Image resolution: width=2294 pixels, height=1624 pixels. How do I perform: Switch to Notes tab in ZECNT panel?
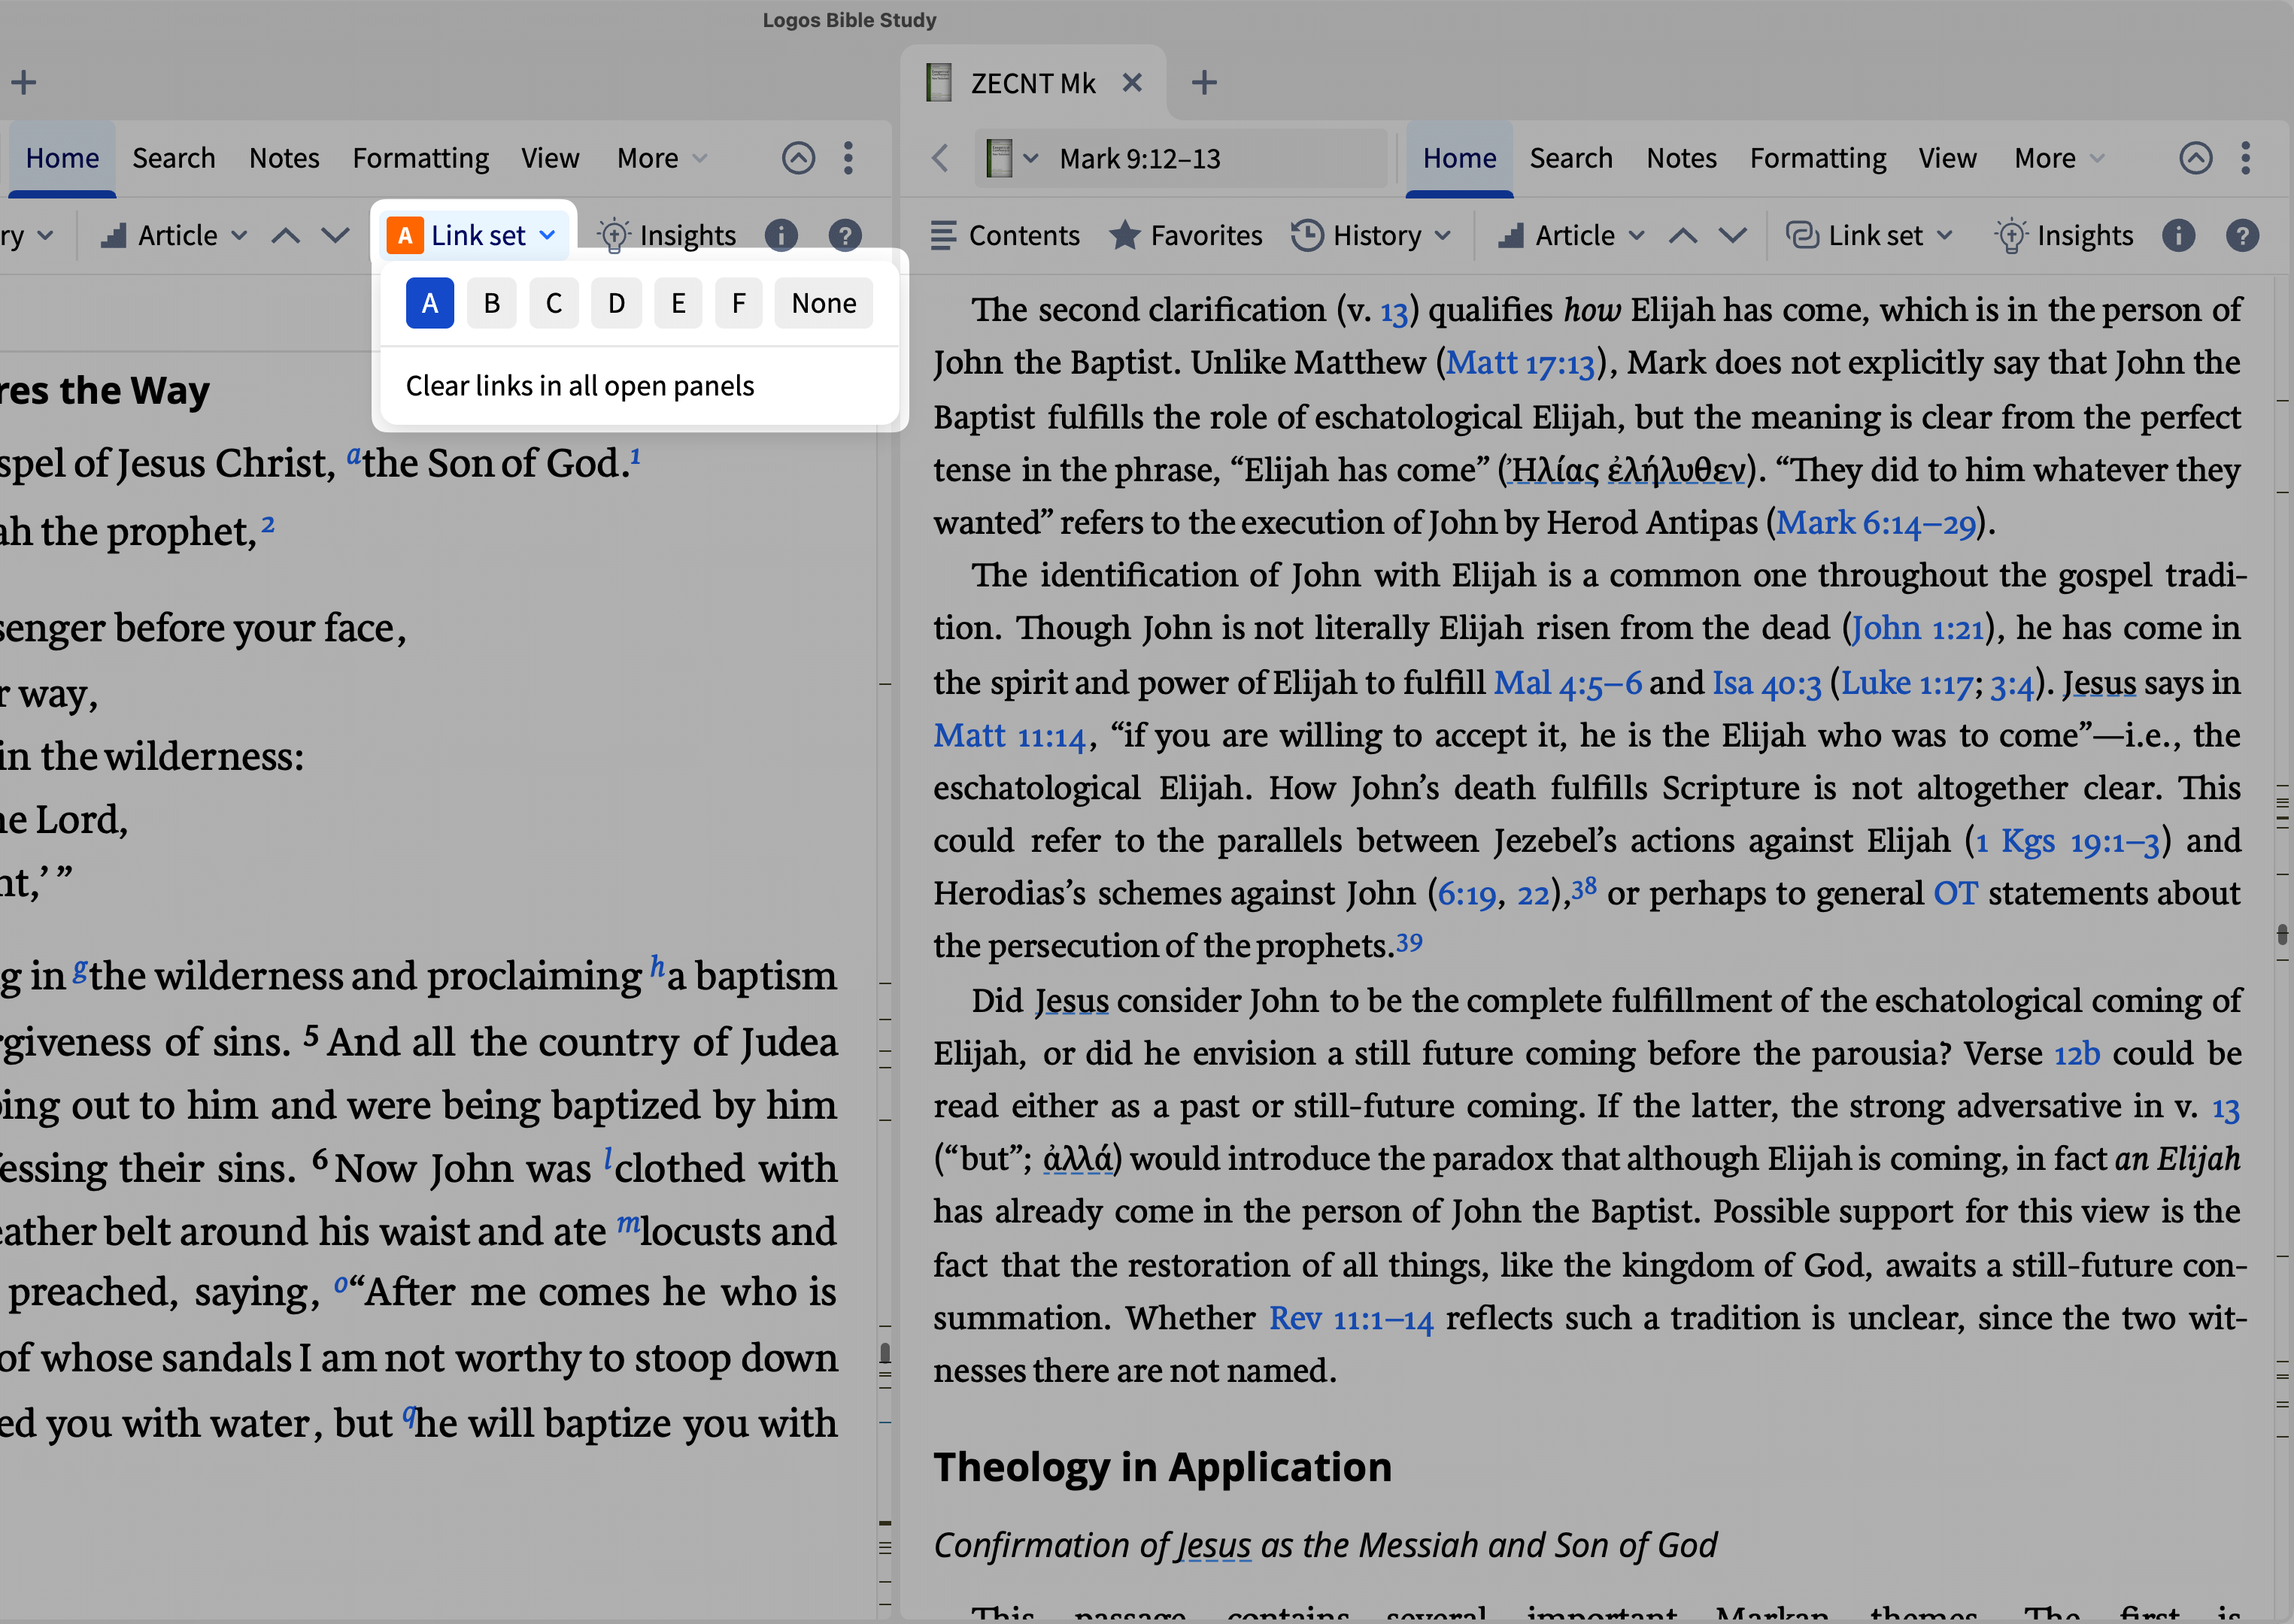(1681, 158)
